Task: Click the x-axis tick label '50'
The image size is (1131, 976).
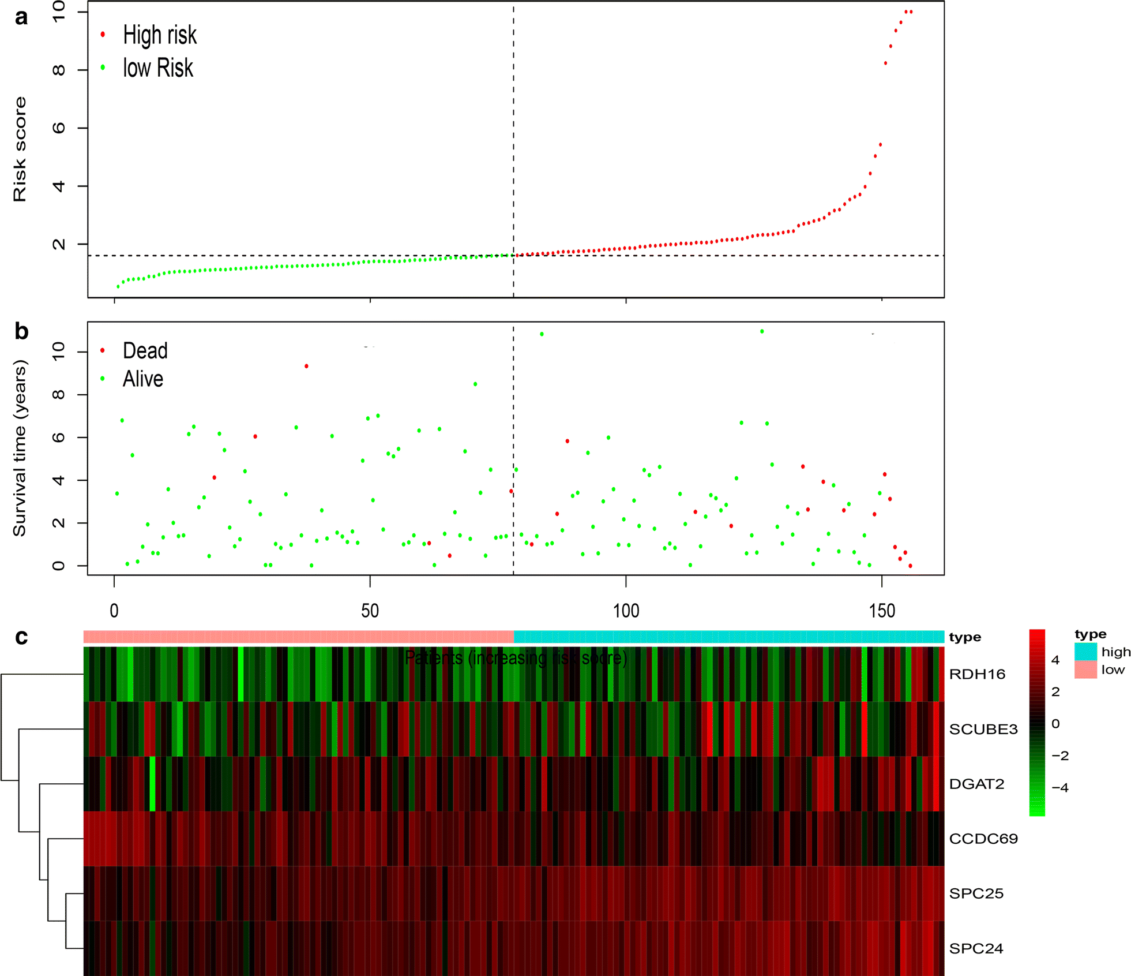Action: click(370, 611)
